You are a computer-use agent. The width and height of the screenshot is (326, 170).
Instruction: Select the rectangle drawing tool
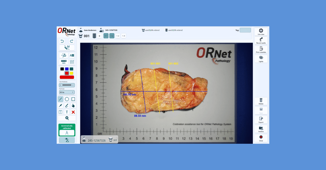click(x=73, y=99)
